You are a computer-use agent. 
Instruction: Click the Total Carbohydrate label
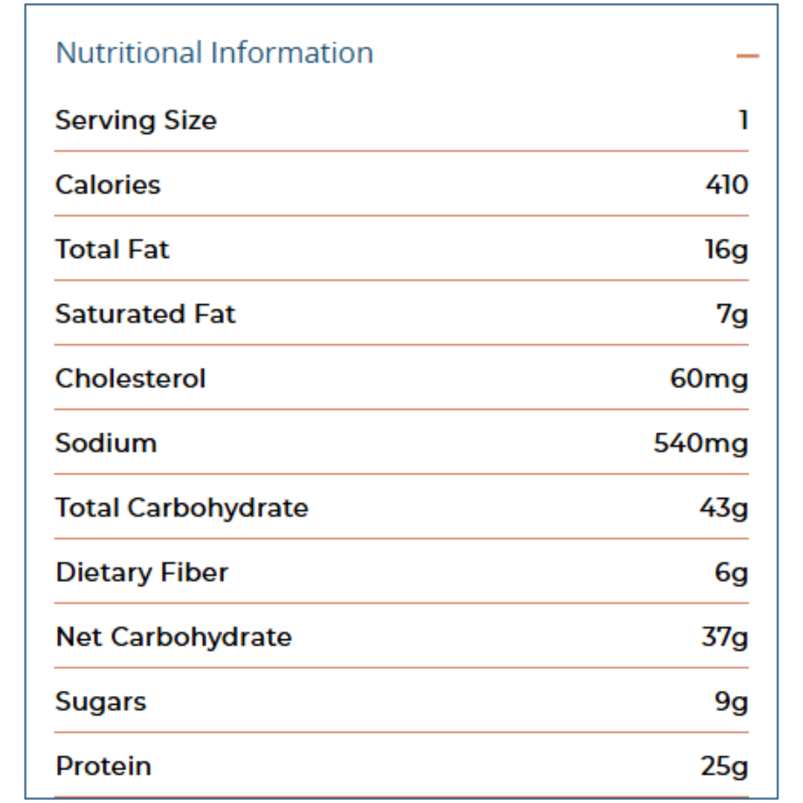click(x=181, y=508)
